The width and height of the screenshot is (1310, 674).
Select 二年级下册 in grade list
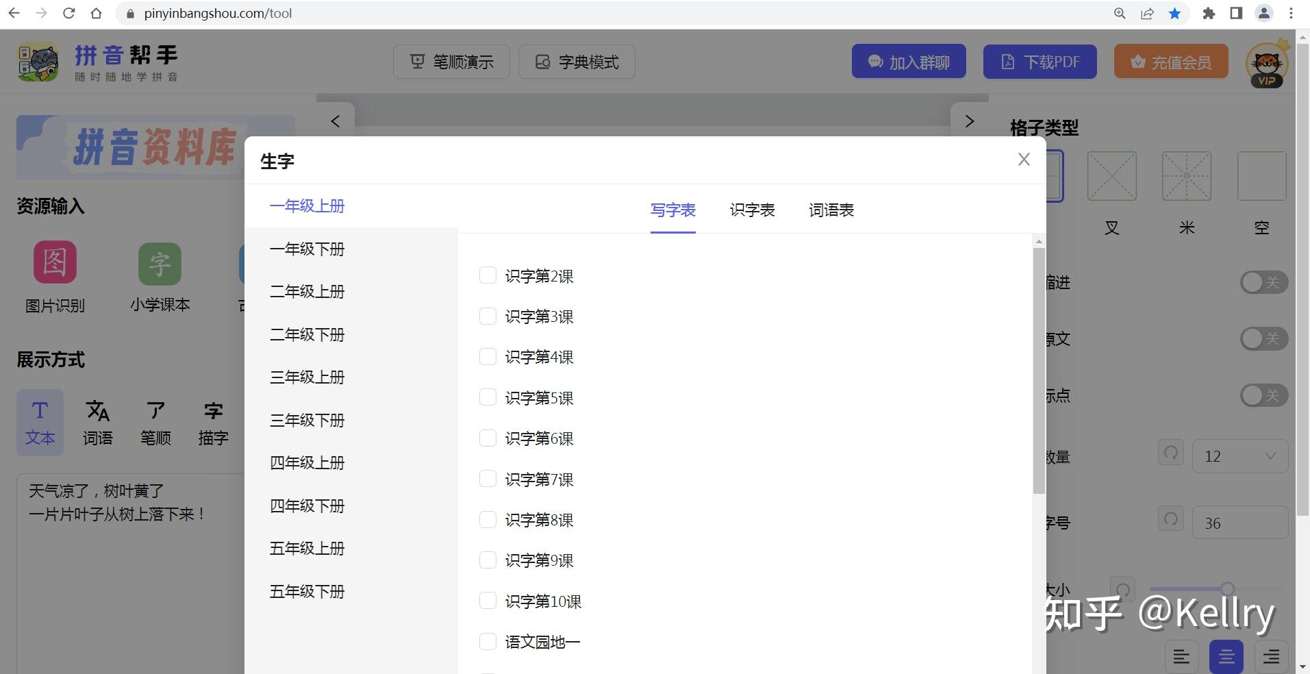coord(351,335)
